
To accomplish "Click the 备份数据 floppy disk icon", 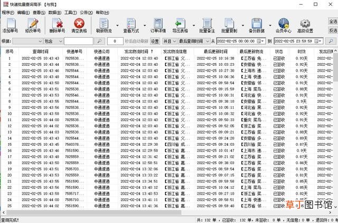I will [x=257, y=25].
